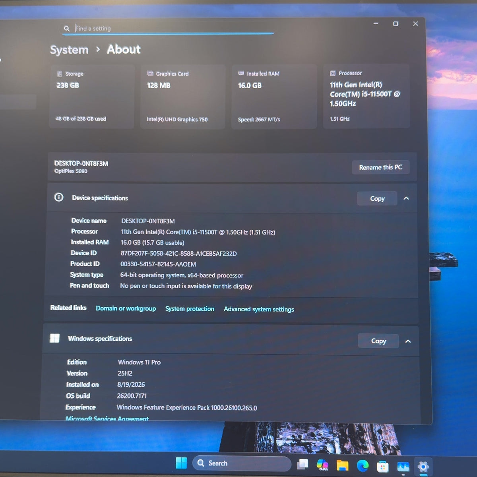Copy the Windows specifications
This screenshot has width=477, height=477.
(378, 341)
